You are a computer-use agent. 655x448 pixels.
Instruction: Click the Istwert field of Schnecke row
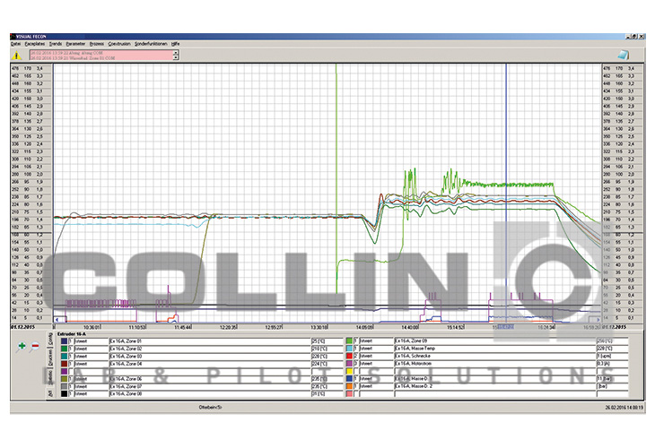pyautogui.click(x=376, y=356)
